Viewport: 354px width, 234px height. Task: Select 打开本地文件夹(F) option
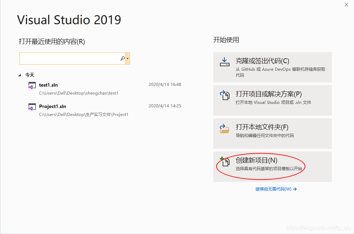coord(272,134)
